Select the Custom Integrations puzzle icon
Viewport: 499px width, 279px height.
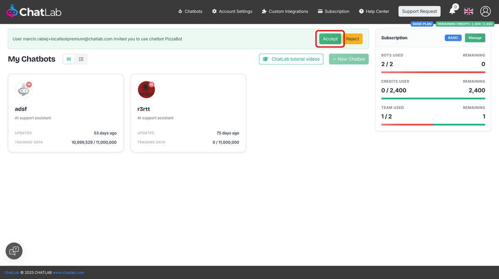point(263,11)
